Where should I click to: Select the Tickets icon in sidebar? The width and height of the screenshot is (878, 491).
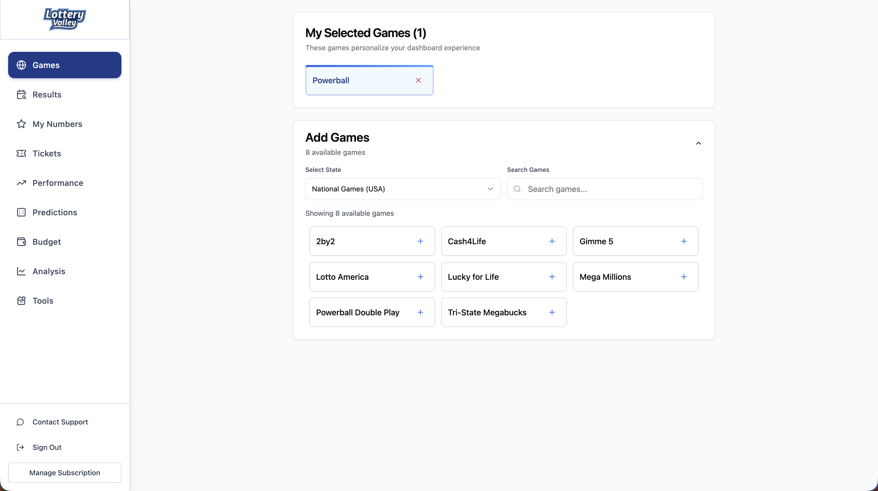click(x=21, y=154)
